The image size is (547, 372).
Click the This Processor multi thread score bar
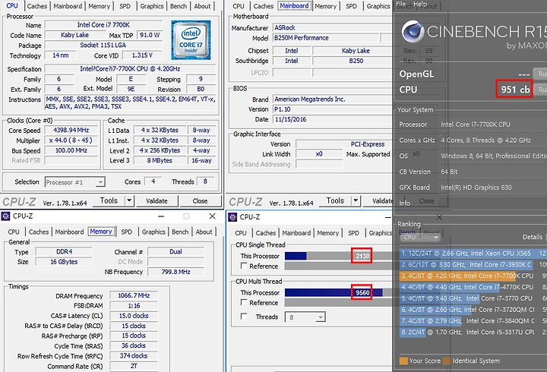338,292
